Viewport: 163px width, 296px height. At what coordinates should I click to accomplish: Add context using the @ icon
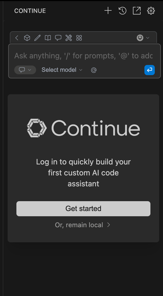[94, 70]
